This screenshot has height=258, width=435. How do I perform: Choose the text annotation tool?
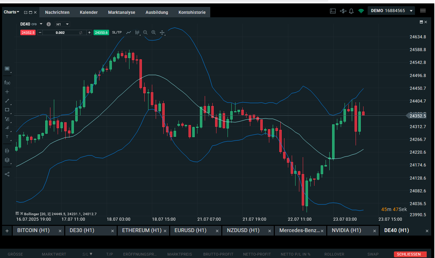[x=7, y=137]
